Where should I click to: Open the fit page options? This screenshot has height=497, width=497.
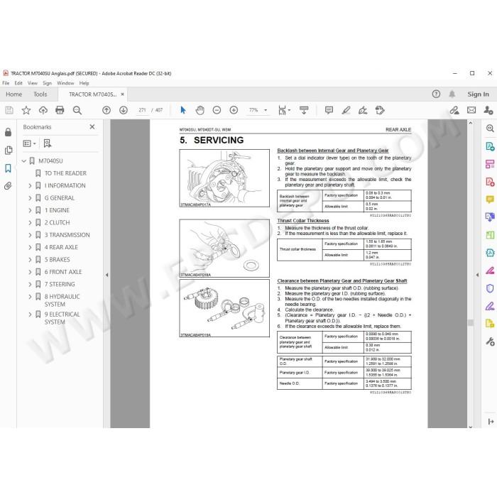click(x=284, y=110)
